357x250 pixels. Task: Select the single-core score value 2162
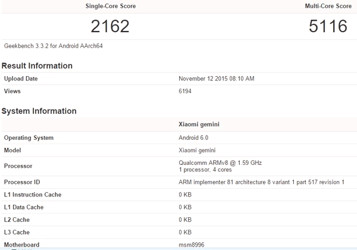coord(109,26)
